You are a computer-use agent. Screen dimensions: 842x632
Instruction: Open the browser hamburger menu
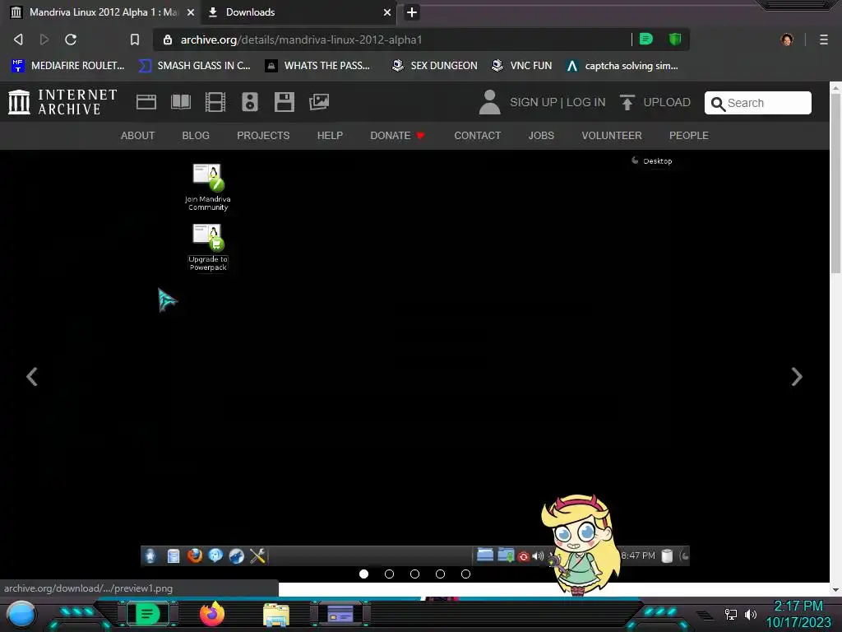pos(824,39)
